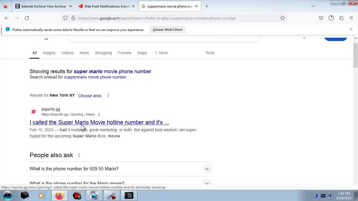
Task: Switch to Images results
Action: (49, 53)
